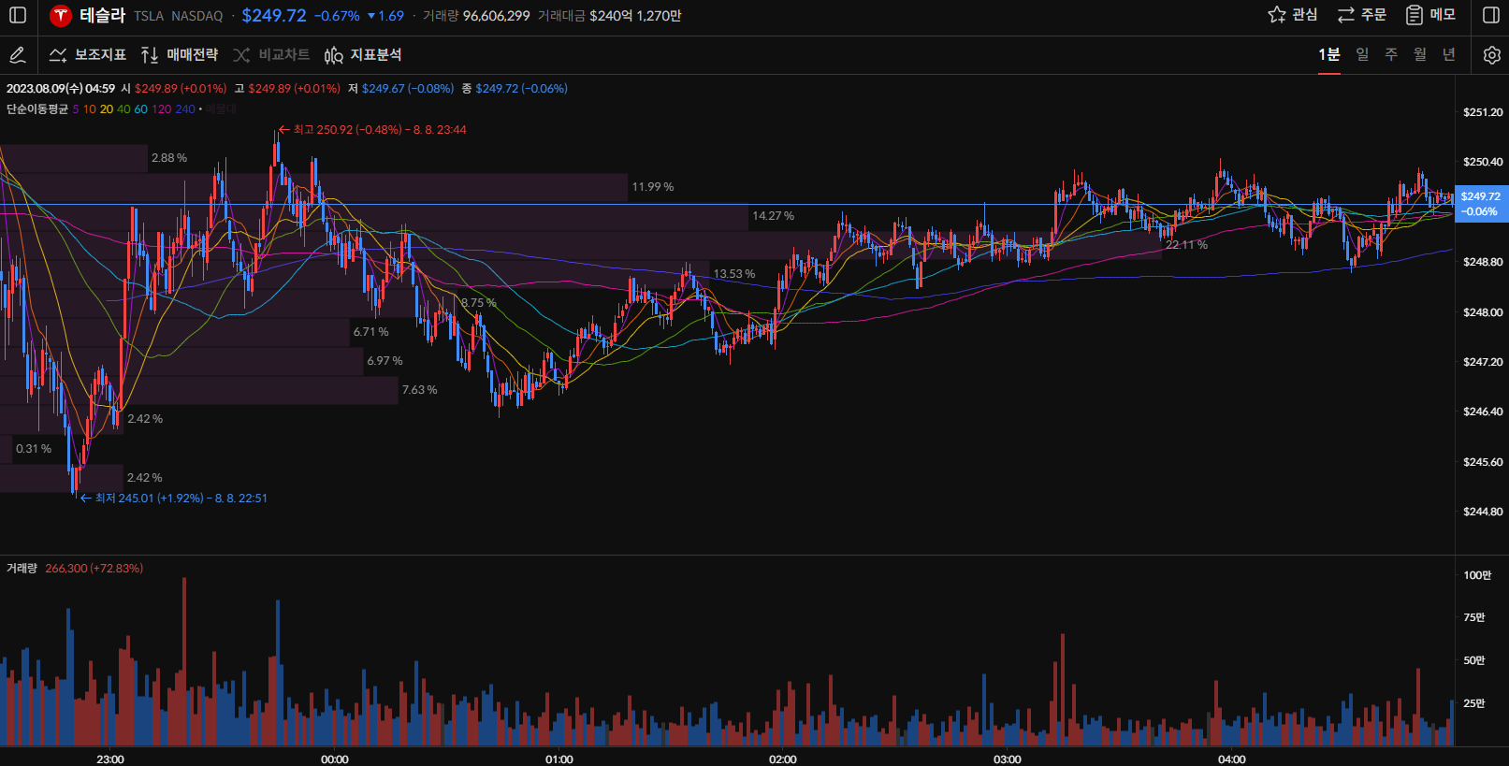Switch to the 1분 timeframe tab
The height and width of the screenshot is (766, 1509).
click(x=1328, y=54)
